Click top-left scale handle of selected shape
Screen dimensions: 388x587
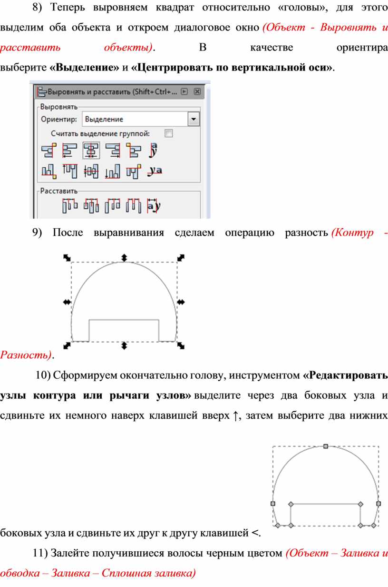[x=67, y=258]
